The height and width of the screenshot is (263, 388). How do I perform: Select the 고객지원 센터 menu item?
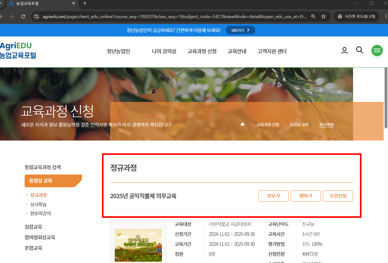pyautogui.click(x=272, y=51)
